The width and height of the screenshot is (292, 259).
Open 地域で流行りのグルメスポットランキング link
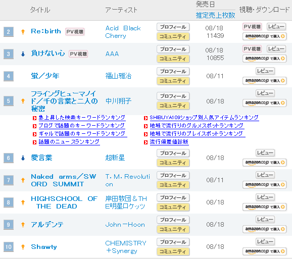coord(197,126)
